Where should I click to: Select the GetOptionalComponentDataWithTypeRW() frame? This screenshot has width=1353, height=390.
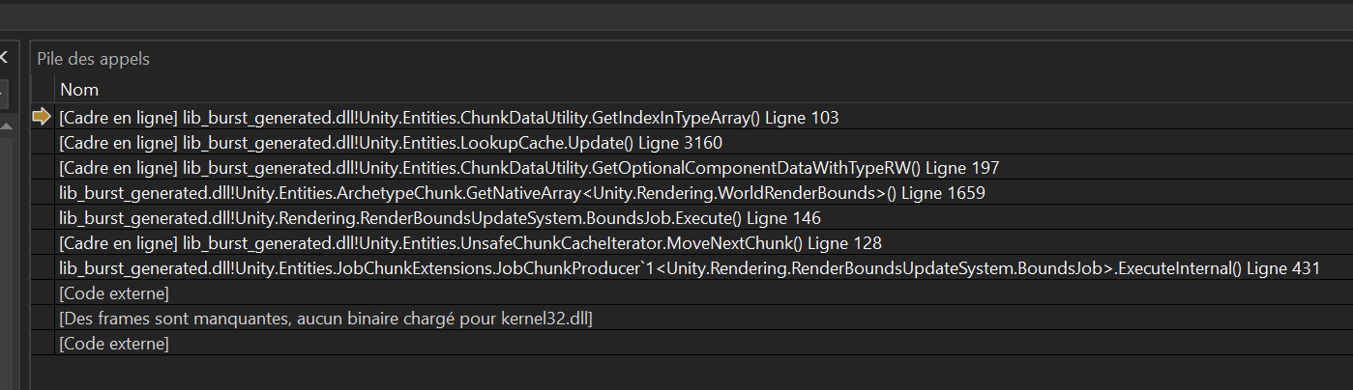pos(528,168)
